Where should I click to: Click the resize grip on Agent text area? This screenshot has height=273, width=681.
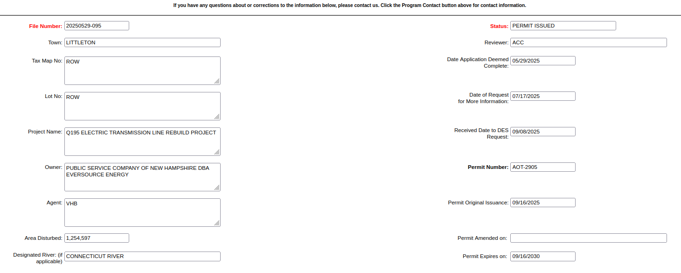tap(217, 223)
